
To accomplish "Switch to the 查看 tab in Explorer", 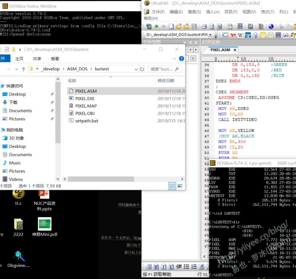I will pos(55,59).
